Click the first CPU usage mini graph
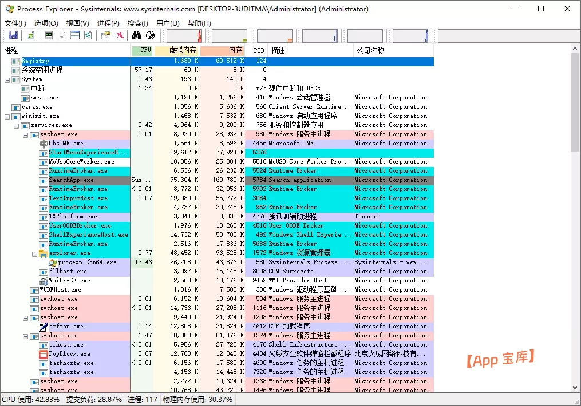 (x=184, y=35)
